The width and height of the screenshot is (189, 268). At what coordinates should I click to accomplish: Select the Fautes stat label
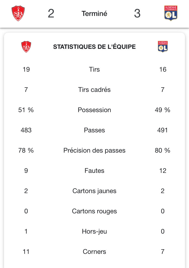point(94,171)
